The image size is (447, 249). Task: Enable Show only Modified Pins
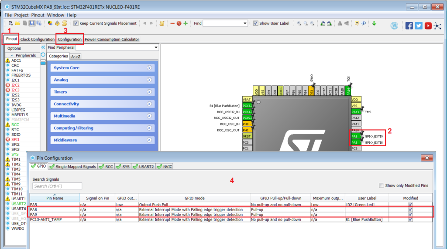(382, 185)
